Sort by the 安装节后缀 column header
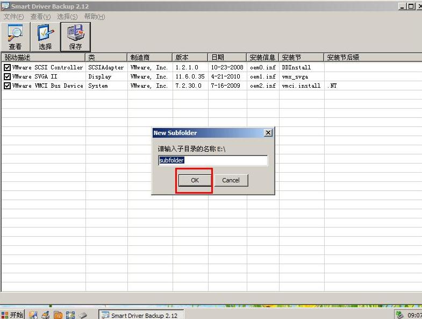The height and width of the screenshot is (319, 422). (x=373, y=58)
